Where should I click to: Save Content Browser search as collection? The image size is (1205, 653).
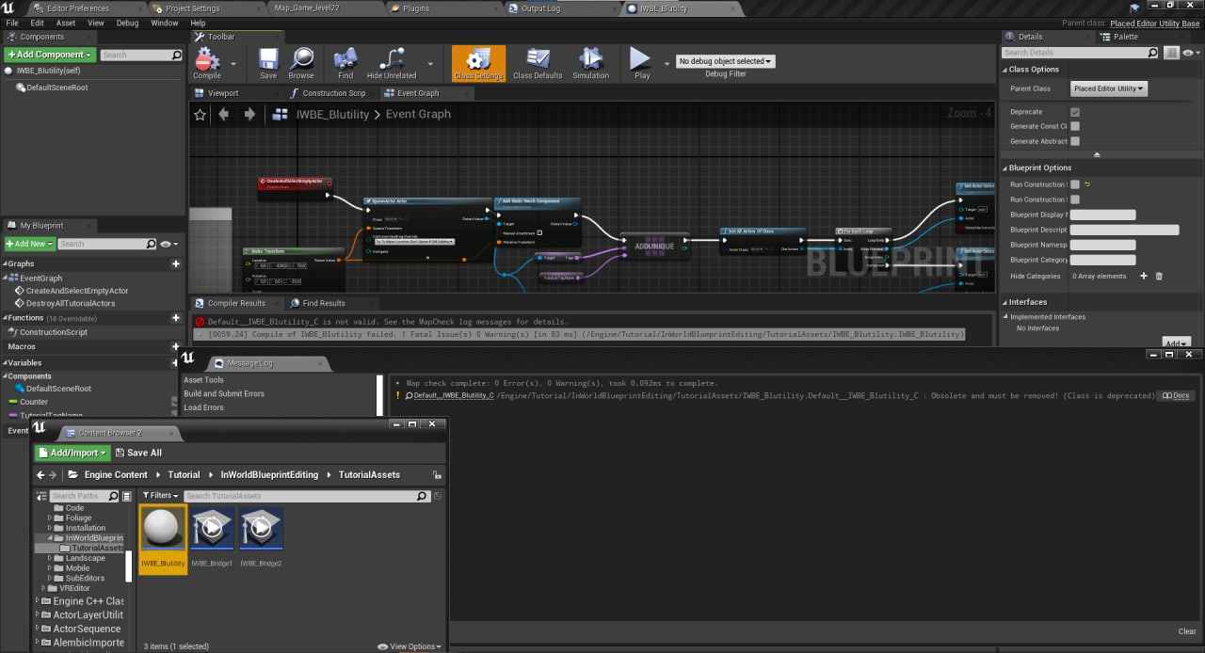click(x=438, y=496)
